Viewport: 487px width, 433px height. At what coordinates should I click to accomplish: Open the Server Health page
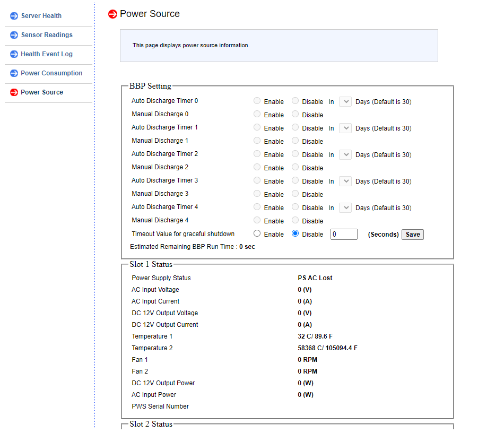click(41, 16)
